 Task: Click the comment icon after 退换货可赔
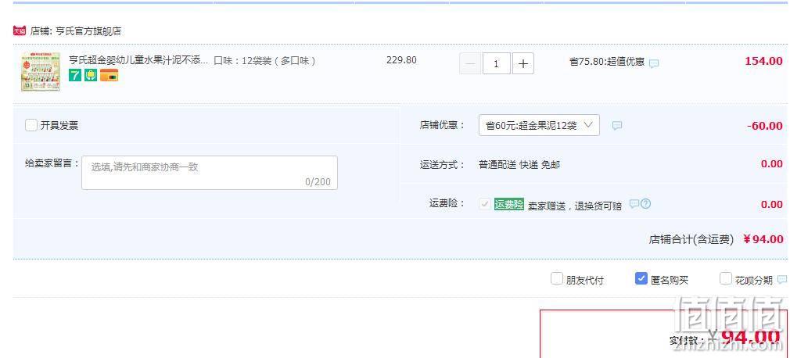pos(634,203)
